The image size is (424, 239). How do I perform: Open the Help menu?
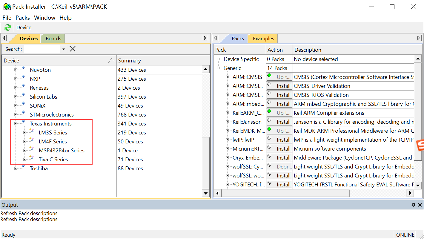(66, 18)
